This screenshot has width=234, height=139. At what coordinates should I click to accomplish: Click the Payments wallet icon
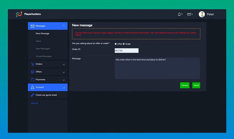[x=32, y=80]
